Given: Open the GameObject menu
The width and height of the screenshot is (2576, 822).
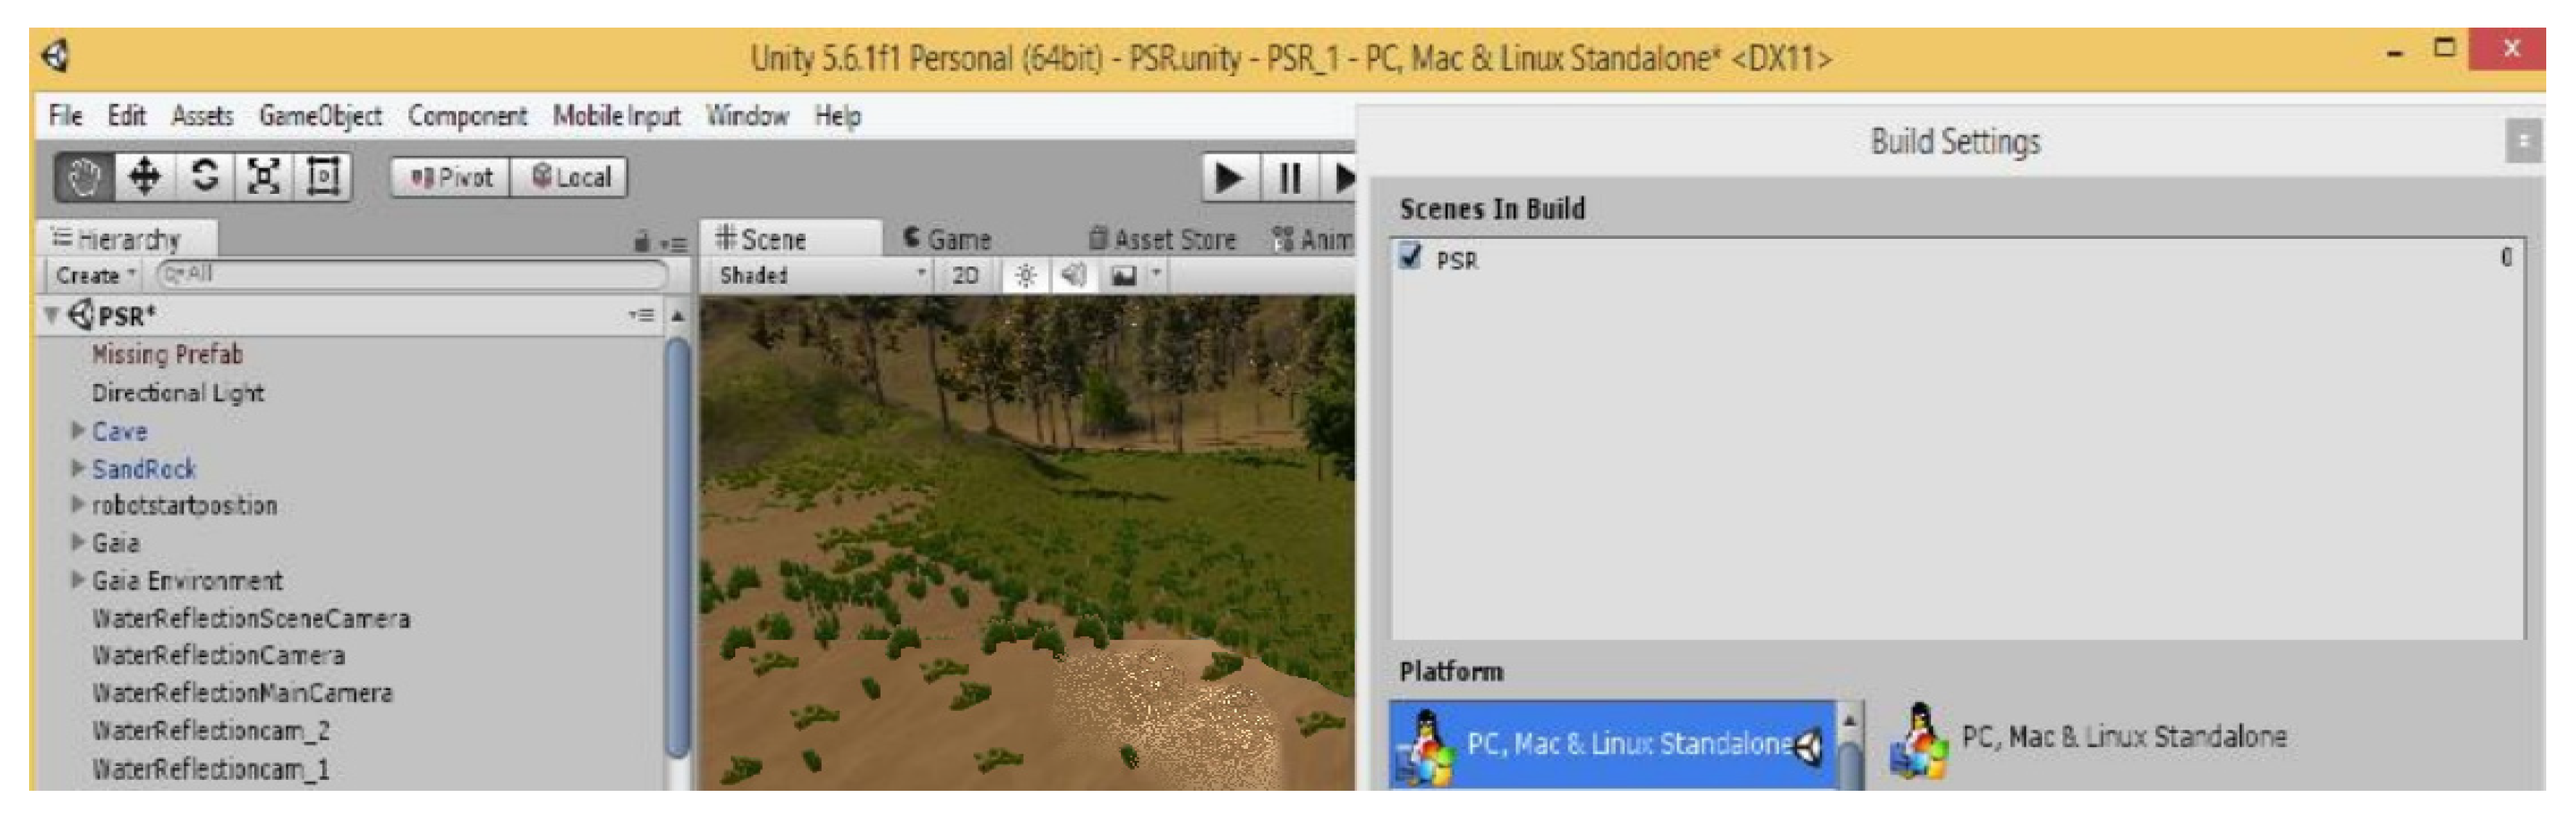Looking at the screenshot, I should 320,116.
